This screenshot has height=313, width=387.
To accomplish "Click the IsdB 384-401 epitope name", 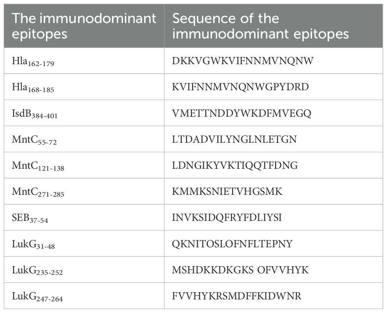I will (35, 113).
